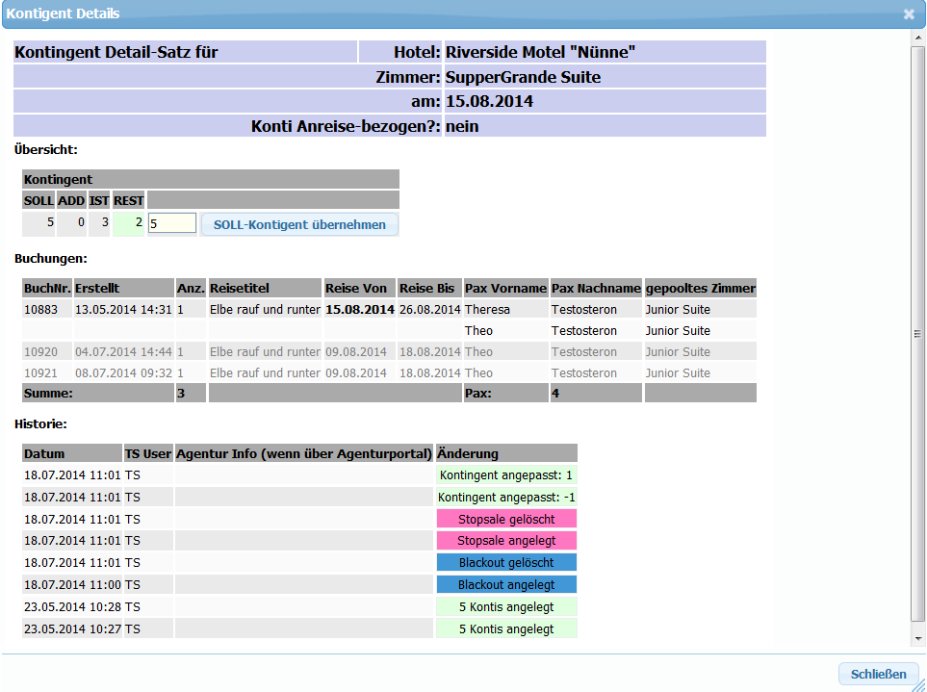Click the dialog resize grip corner
This screenshot has height=692, width=927.
[917, 683]
